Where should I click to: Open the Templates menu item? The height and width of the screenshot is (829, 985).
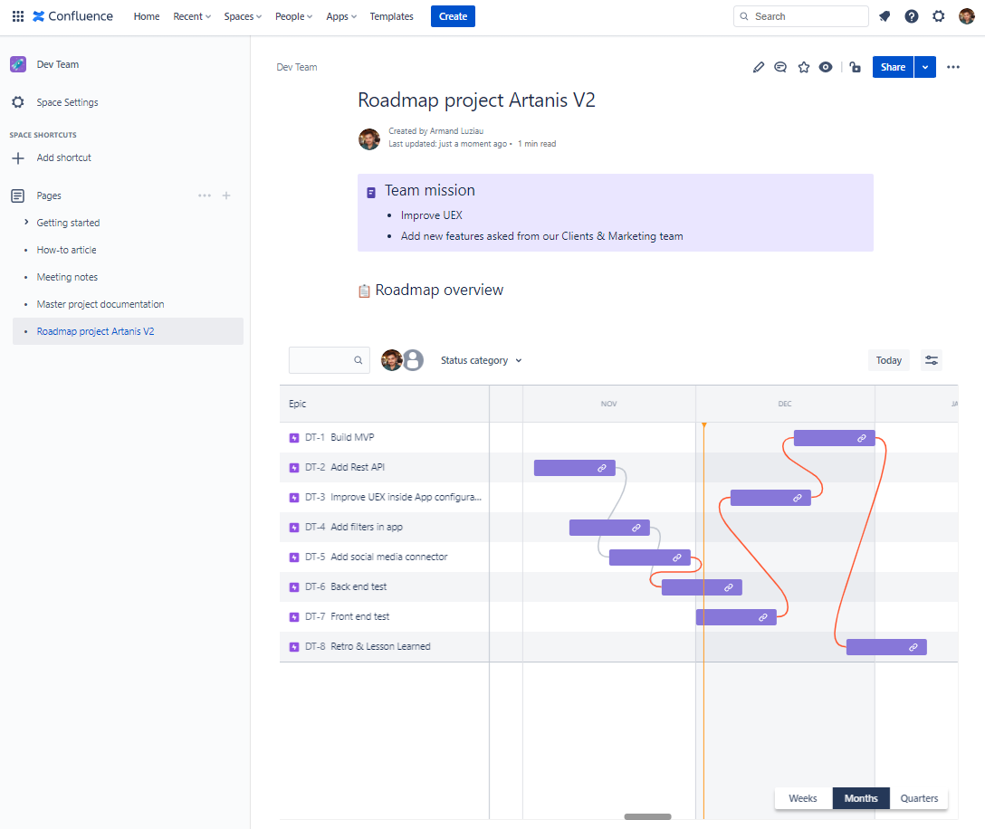[x=391, y=16]
